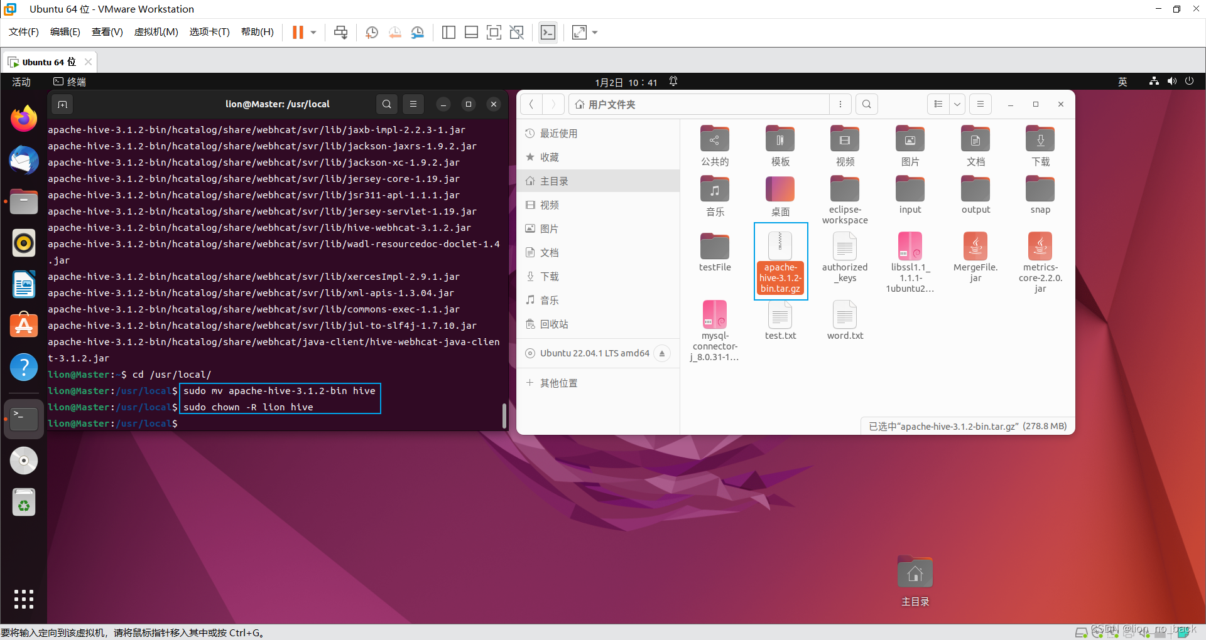
Task: Open the 选项卡(T) menu
Action: coord(210,32)
